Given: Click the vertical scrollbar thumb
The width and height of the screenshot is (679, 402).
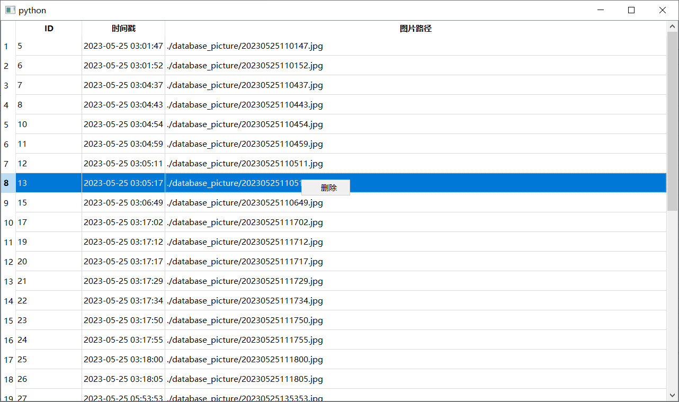Looking at the screenshot, I should coord(672,121).
